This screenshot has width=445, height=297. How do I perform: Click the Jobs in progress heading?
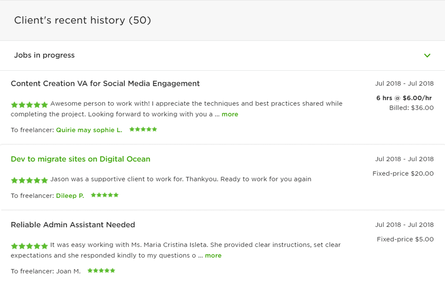[x=44, y=55]
